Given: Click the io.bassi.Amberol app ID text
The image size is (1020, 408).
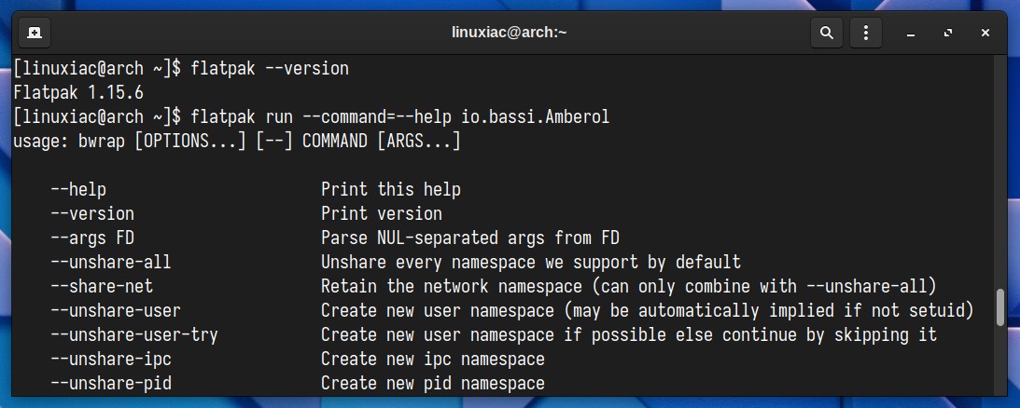Looking at the screenshot, I should (536, 117).
